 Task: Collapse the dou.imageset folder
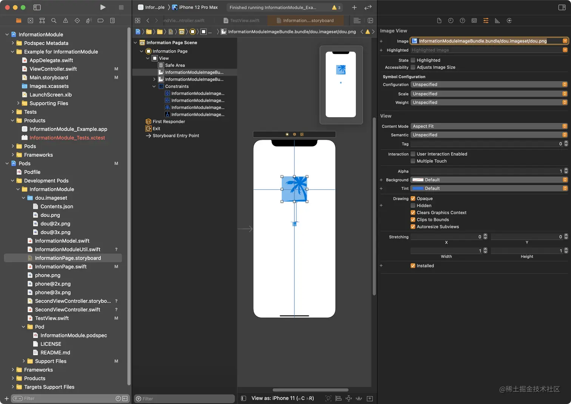click(23, 198)
